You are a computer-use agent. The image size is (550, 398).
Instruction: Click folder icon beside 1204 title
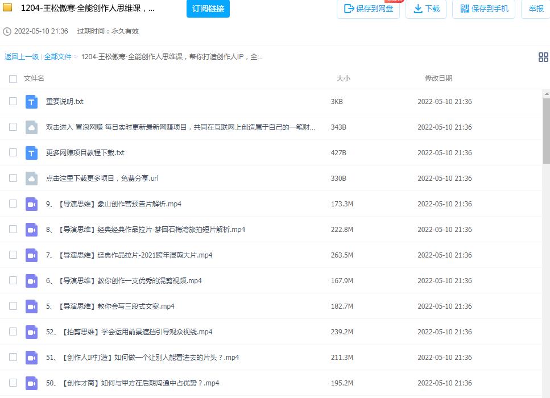pos(7,7)
